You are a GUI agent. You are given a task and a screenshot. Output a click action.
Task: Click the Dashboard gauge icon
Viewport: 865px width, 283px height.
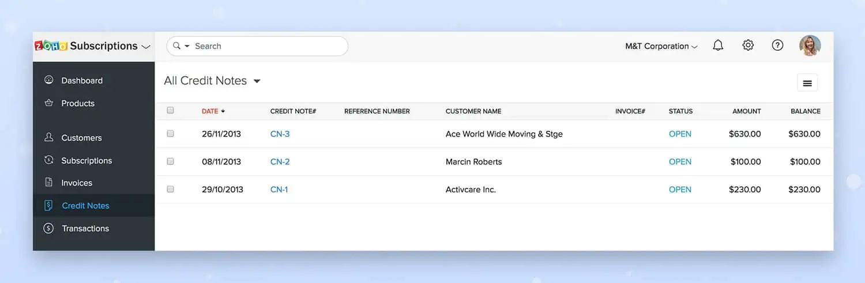[48, 80]
